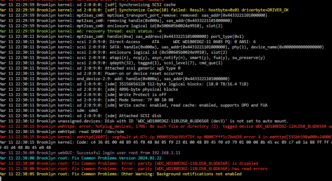Click the 'sdm: sdm1' log line
The image size is (332, 181).
tap(49, 110)
